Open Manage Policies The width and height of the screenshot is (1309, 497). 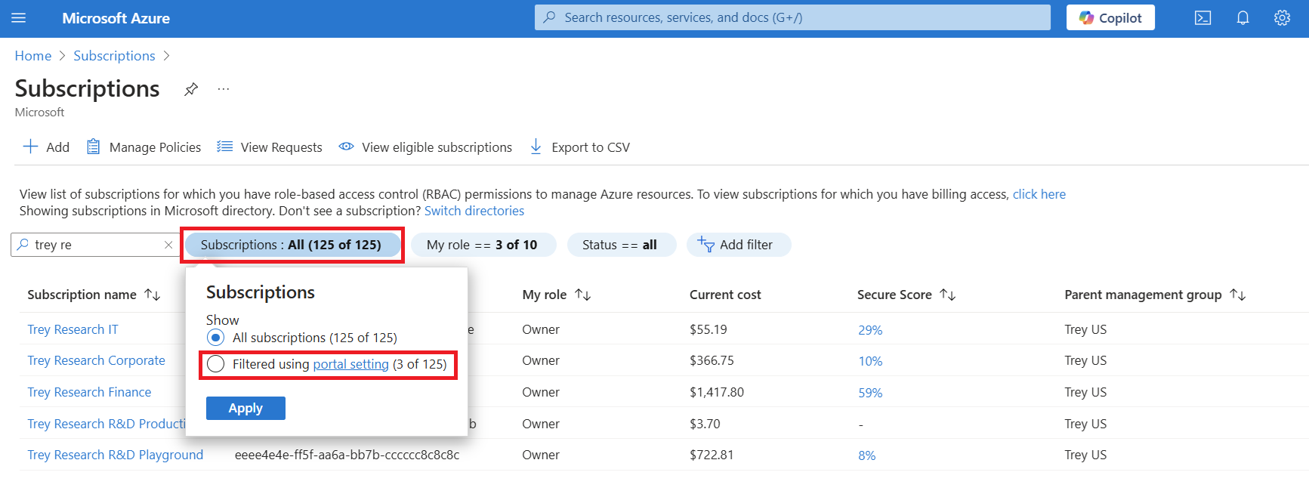click(x=144, y=147)
